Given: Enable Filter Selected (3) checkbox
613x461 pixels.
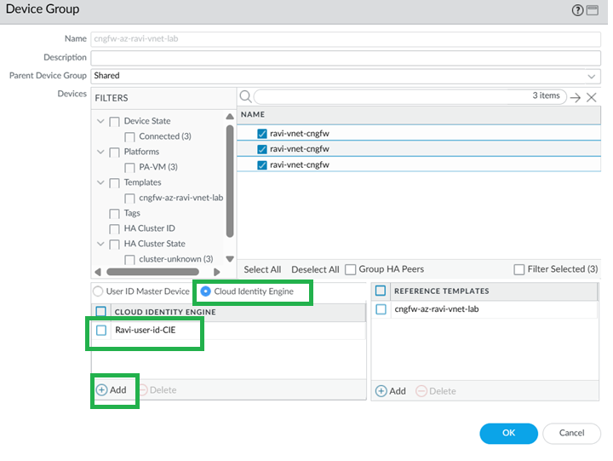Looking at the screenshot, I should [518, 269].
